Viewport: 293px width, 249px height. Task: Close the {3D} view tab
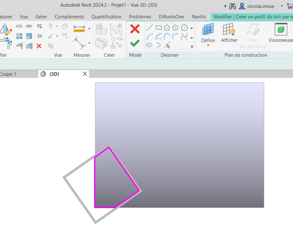pos(85,74)
